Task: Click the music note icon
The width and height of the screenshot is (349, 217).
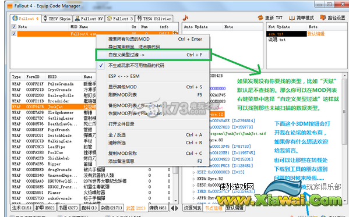Action: (185, 17)
